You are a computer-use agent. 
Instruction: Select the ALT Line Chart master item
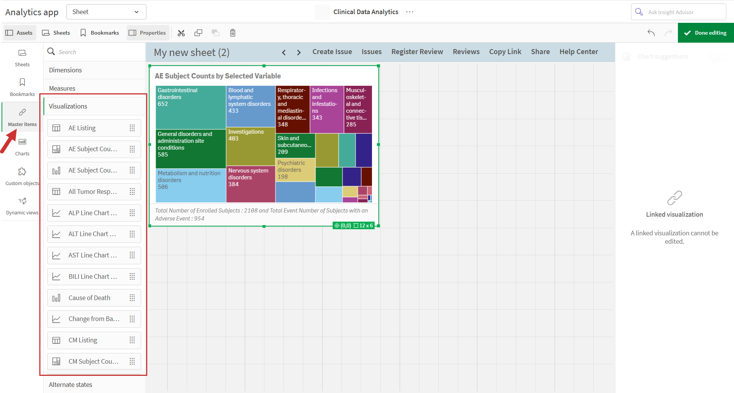point(94,234)
